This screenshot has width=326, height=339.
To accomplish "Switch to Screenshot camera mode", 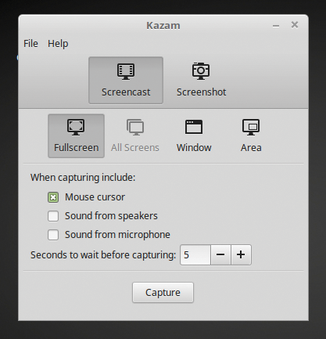I will pos(201,80).
